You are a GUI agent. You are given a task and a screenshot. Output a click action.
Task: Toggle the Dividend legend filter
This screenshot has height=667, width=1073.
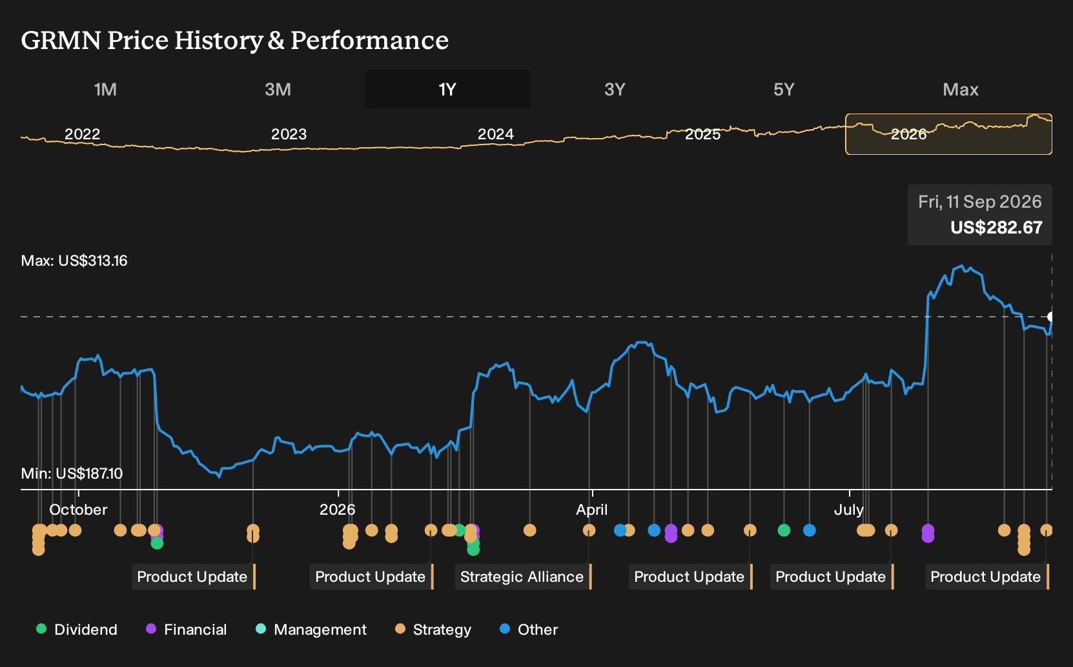pyautogui.click(x=77, y=630)
